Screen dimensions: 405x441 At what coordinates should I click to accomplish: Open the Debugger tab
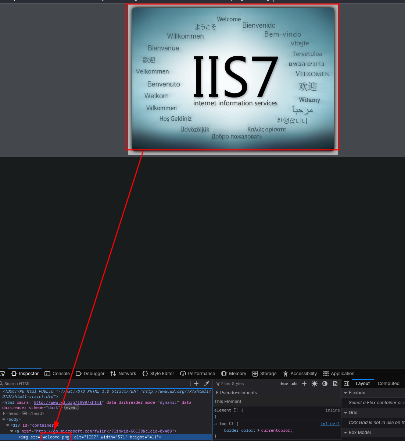coord(90,374)
